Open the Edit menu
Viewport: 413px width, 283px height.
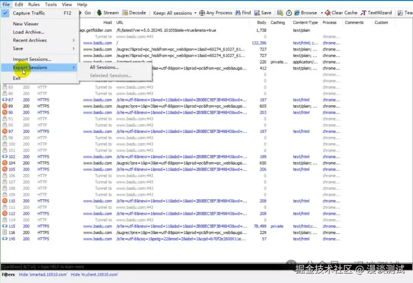[19, 5]
